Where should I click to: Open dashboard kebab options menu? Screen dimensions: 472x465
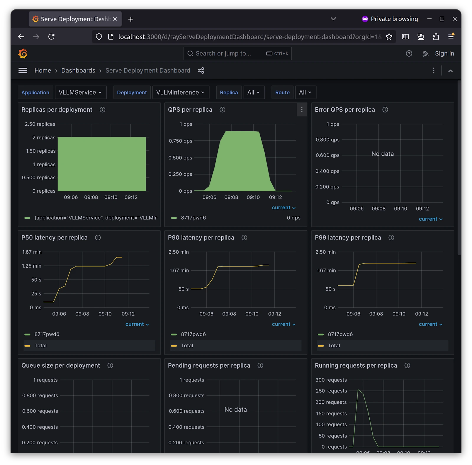433,70
